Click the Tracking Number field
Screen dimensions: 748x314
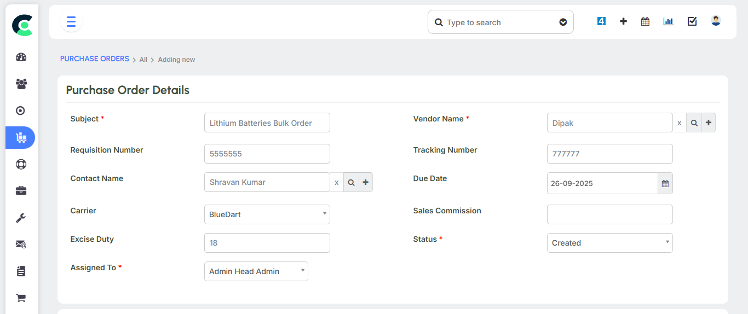coord(610,154)
